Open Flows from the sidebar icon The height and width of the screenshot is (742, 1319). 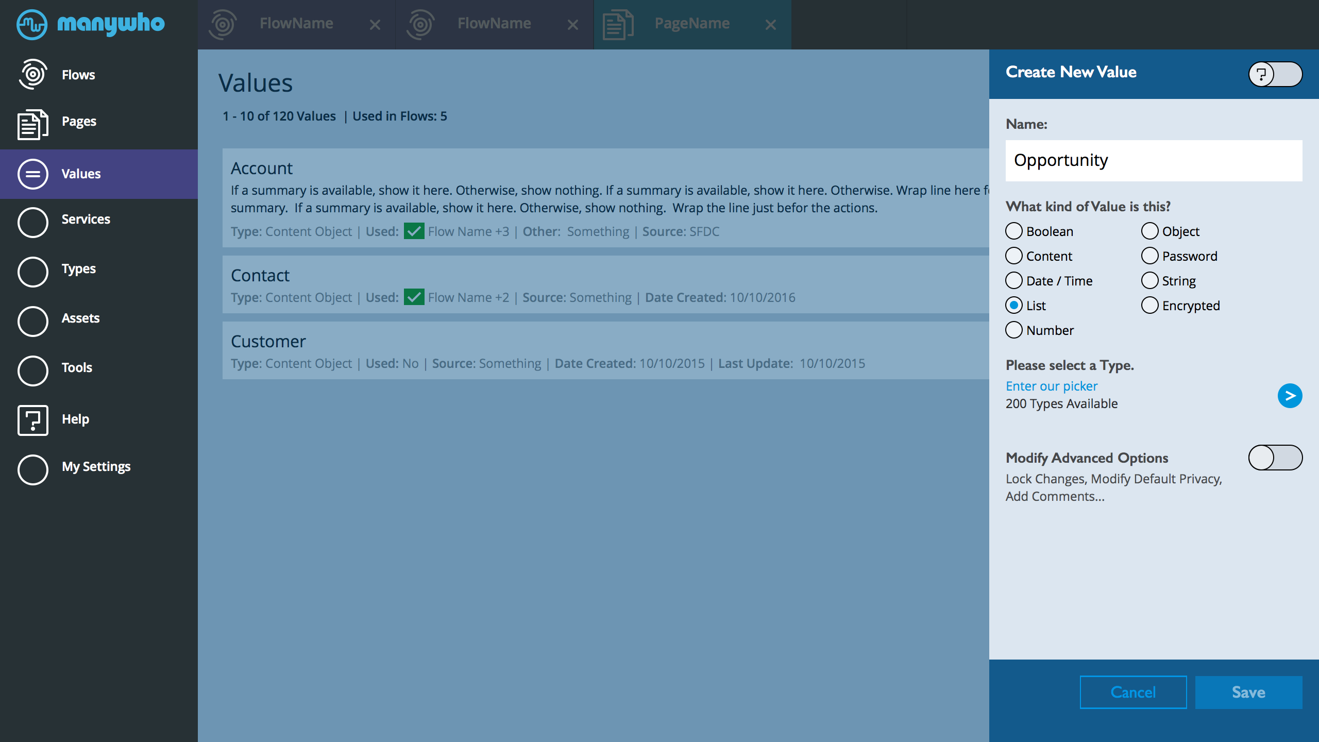click(x=33, y=74)
